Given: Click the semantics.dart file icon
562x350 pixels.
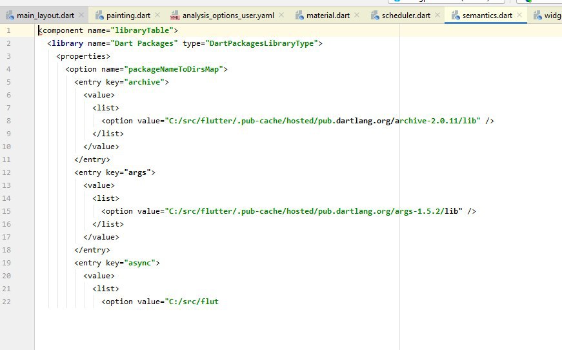Looking at the screenshot, I should pos(456,15).
